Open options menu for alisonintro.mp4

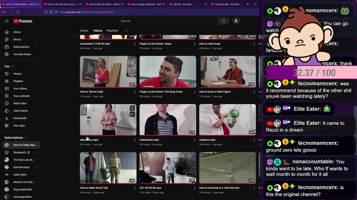coord(135,140)
